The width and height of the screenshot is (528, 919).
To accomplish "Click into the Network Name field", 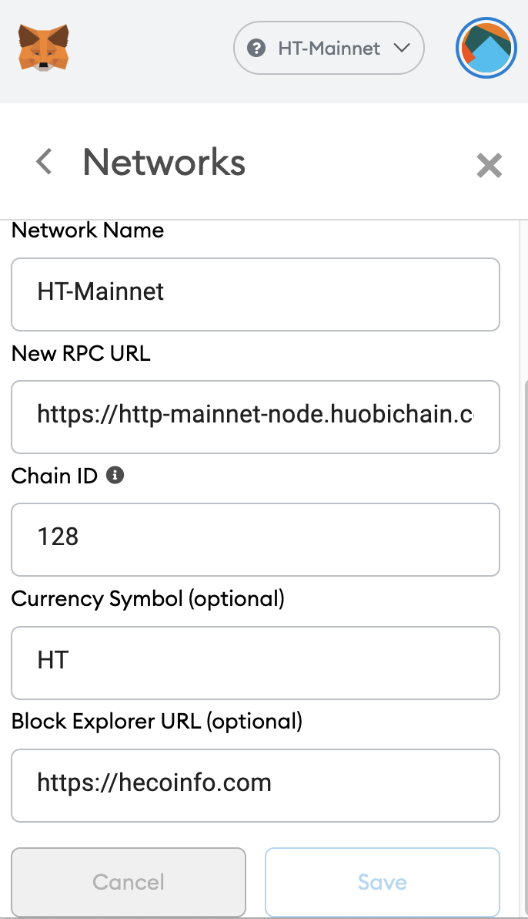I will [x=256, y=295].
